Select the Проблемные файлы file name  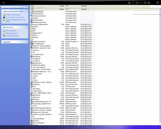click(x=39, y=65)
